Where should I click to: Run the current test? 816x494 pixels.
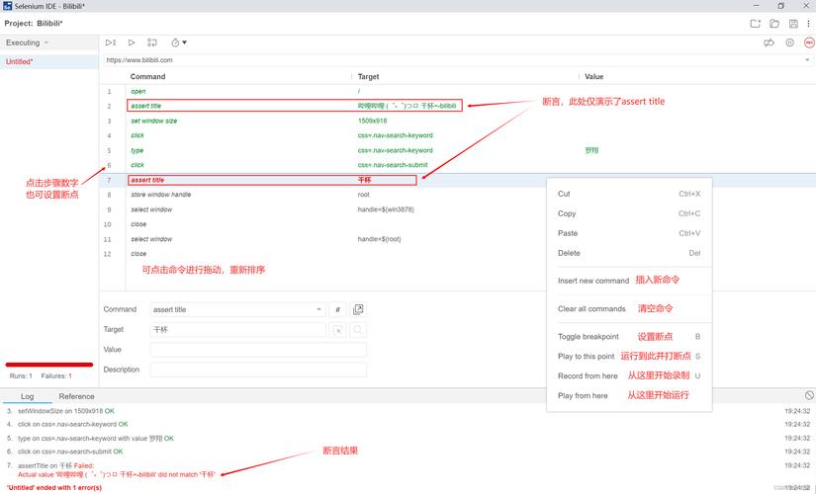(132, 42)
